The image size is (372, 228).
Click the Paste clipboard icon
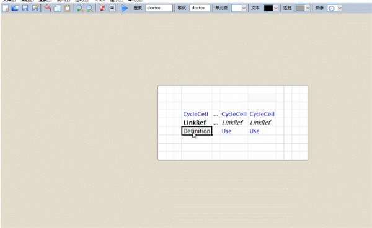[68, 8]
